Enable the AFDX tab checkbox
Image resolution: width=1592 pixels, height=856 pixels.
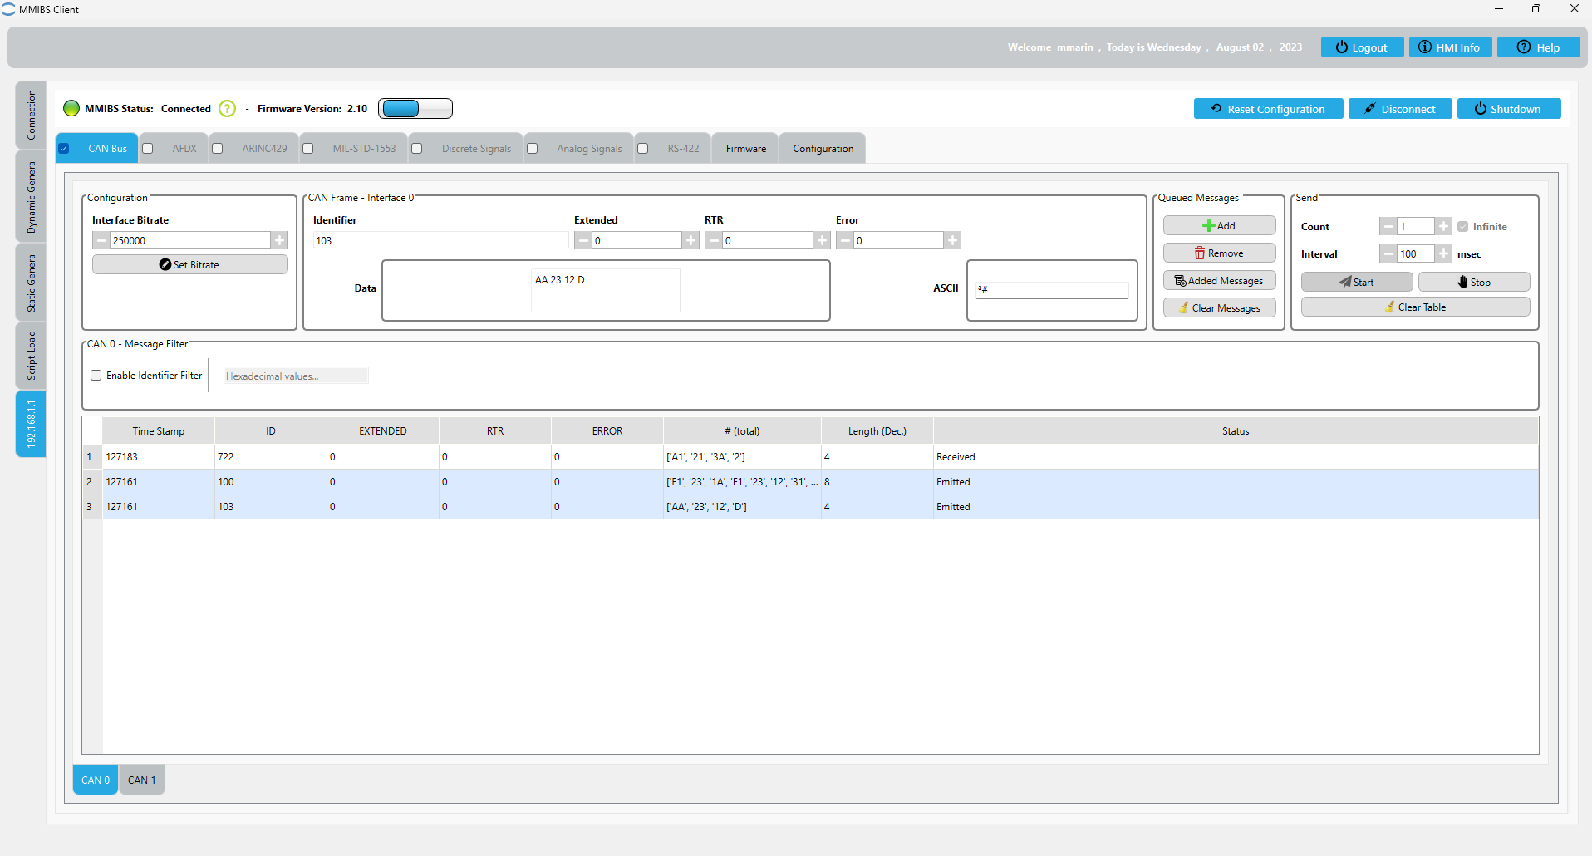148,149
